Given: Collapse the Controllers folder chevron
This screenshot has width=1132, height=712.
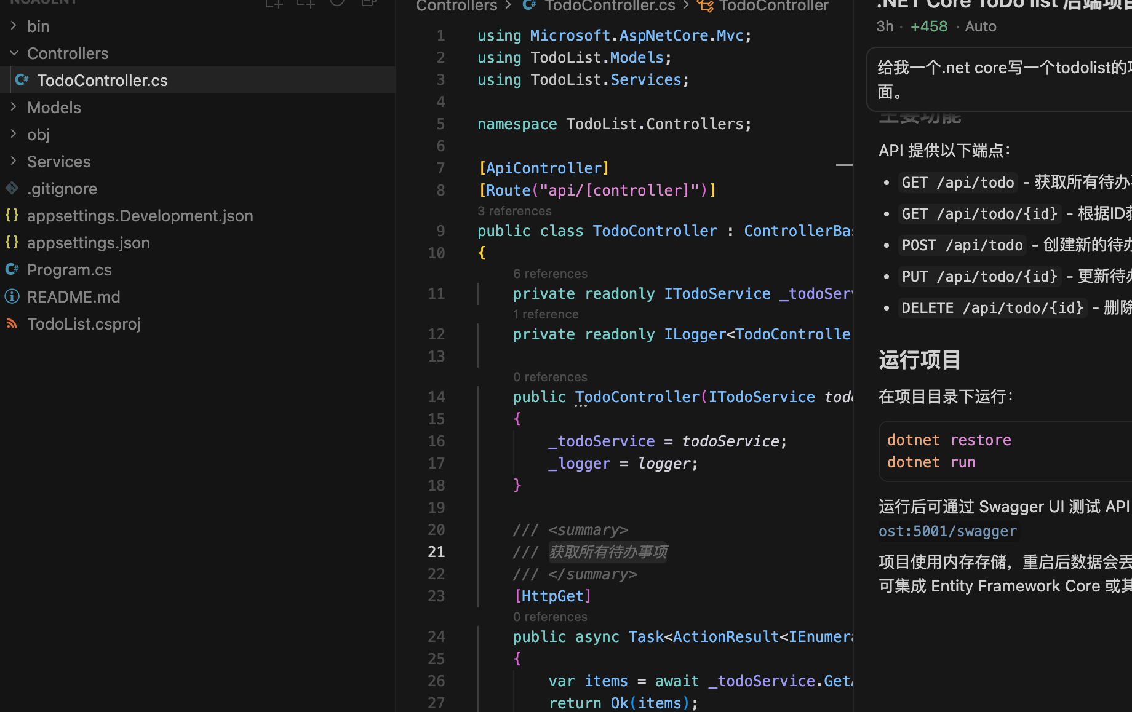Looking at the screenshot, I should coord(14,53).
